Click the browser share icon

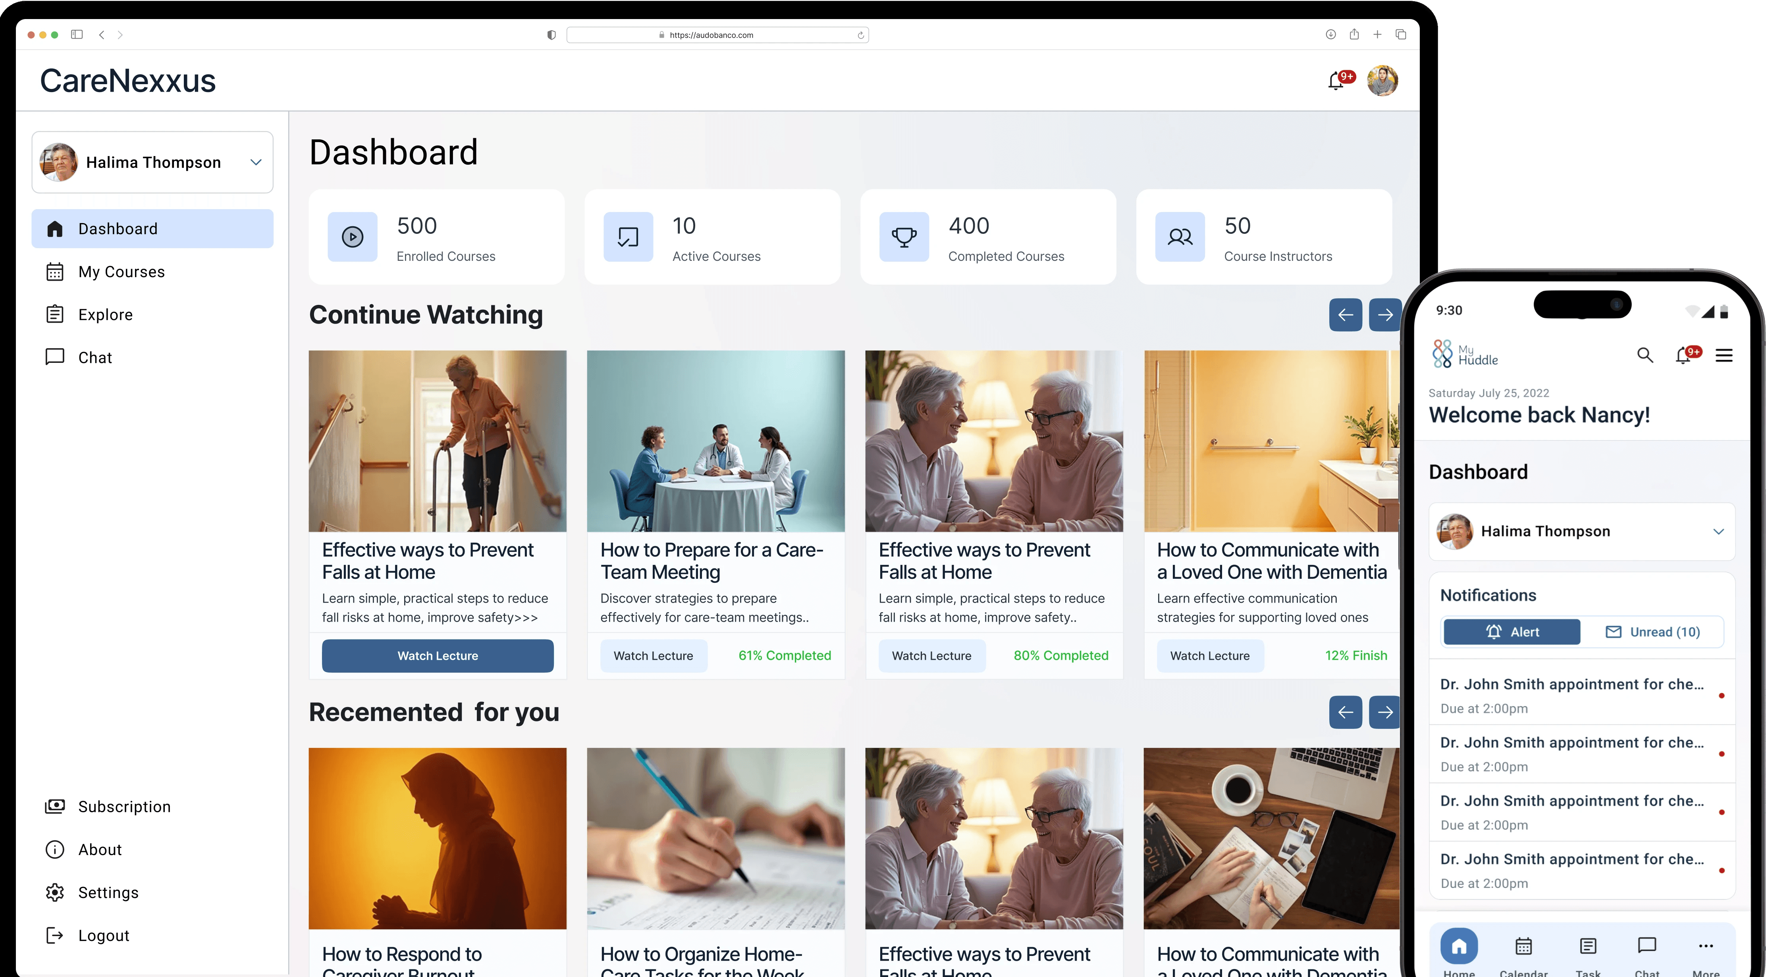[1354, 34]
